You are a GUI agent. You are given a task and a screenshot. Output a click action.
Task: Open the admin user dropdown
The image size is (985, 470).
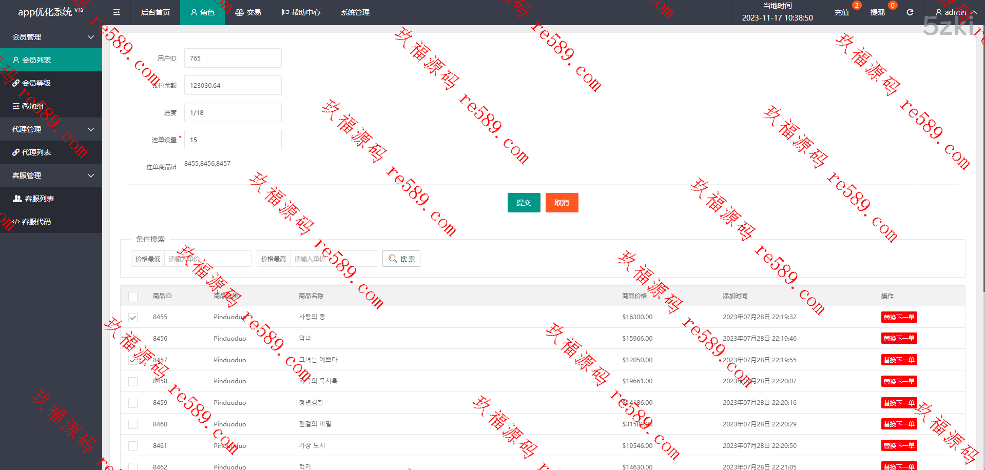955,12
